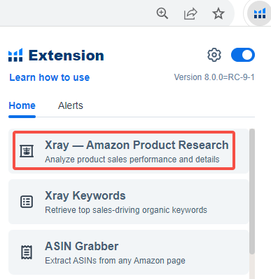Click the Helium 10 toolbar extension icon
Screen dimensions: 271x279
(x=260, y=13)
